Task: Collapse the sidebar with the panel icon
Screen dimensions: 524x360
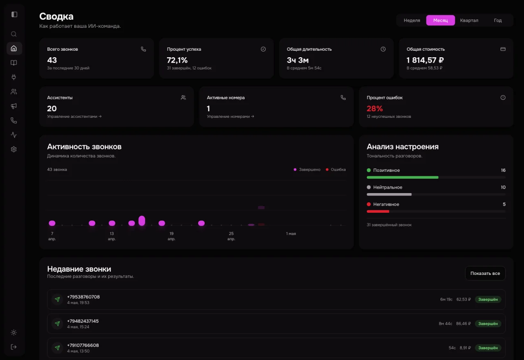Action: point(14,14)
